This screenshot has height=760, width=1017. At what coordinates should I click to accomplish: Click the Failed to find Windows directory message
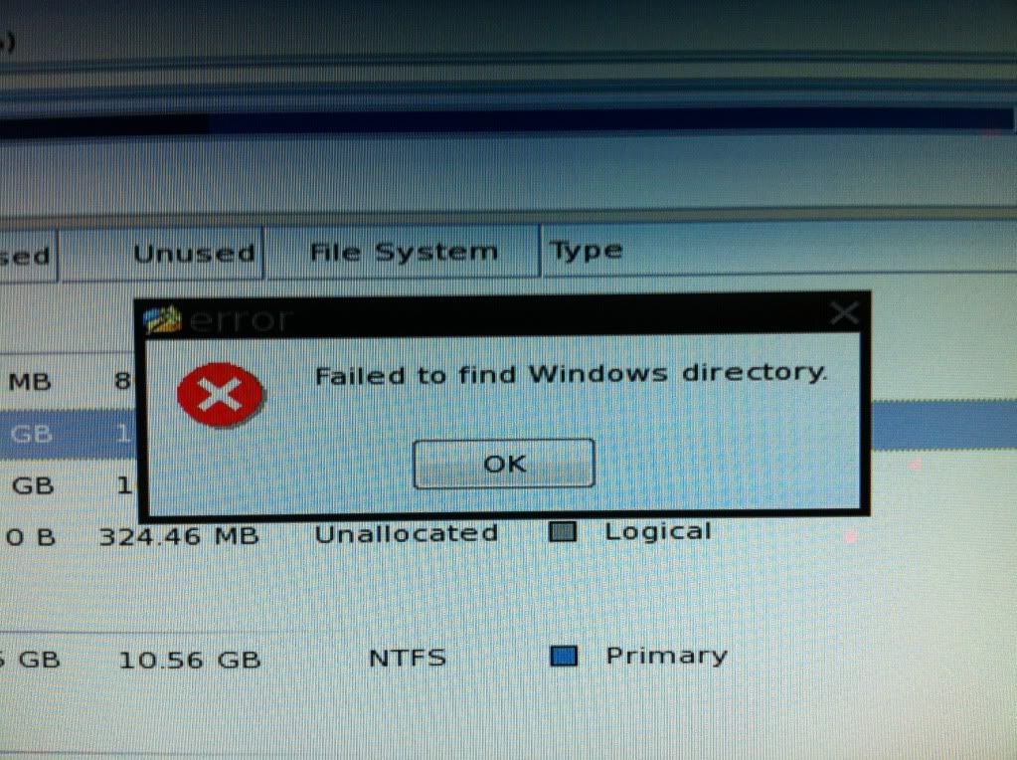point(571,374)
